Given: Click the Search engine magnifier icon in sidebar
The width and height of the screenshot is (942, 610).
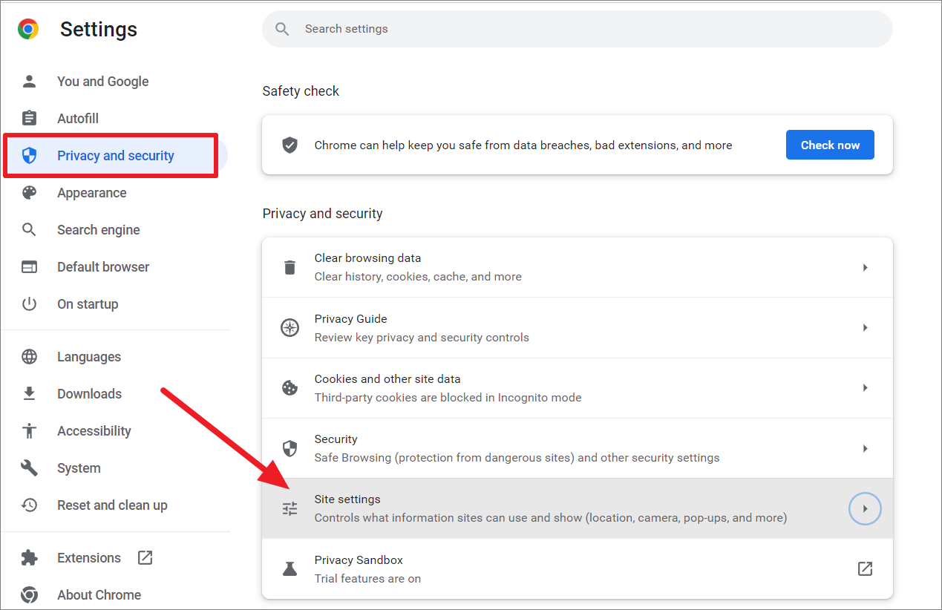Looking at the screenshot, I should point(29,229).
